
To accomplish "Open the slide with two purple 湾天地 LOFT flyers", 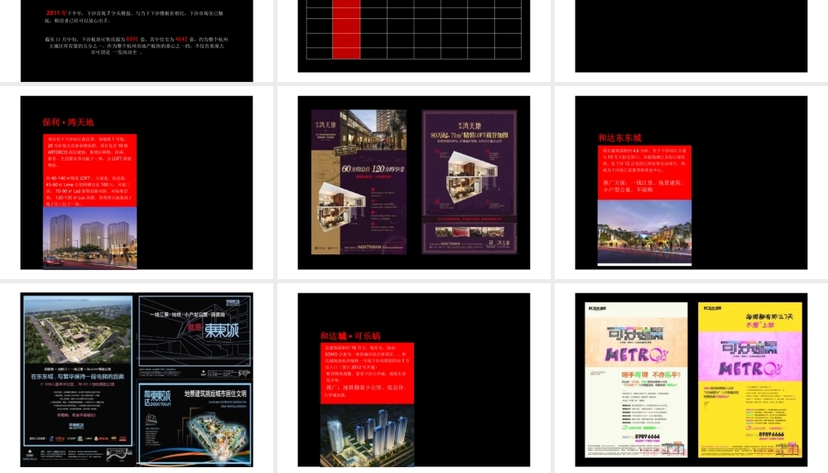I will (x=414, y=182).
